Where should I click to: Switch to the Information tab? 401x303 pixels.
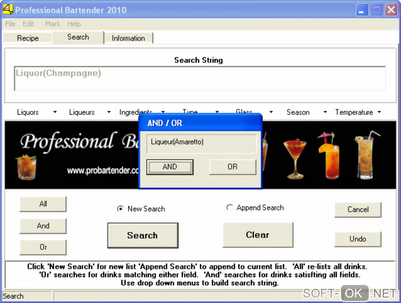[129, 38]
